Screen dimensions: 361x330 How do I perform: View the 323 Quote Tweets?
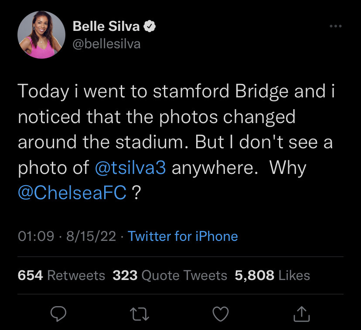pos(170,275)
